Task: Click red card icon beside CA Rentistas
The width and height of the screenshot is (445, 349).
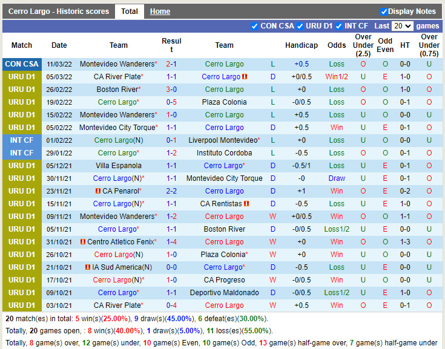Action: point(247,204)
